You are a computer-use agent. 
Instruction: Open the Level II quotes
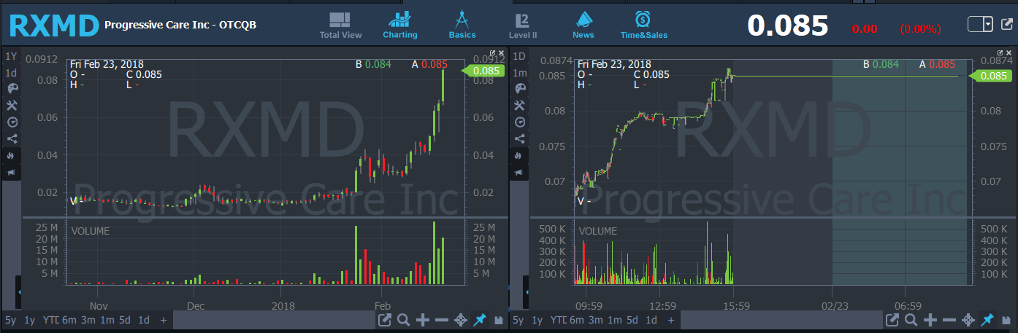click(x=523, y=26)
